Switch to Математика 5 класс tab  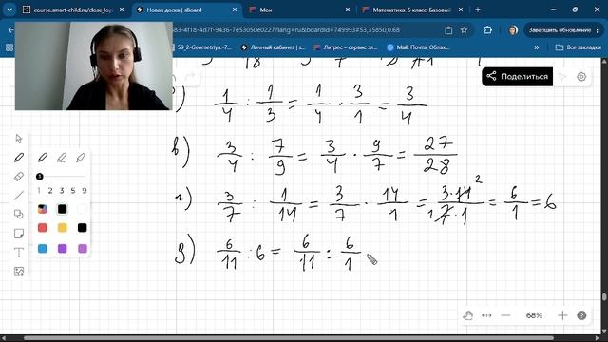tap(412, 9)
